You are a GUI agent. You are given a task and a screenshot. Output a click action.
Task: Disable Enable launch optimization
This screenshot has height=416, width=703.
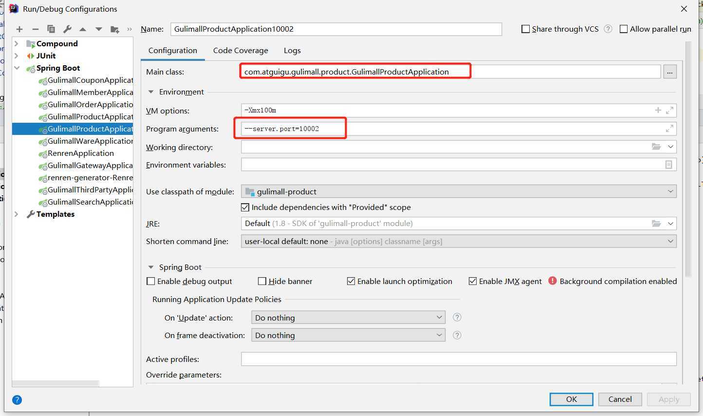pos(351,281)
